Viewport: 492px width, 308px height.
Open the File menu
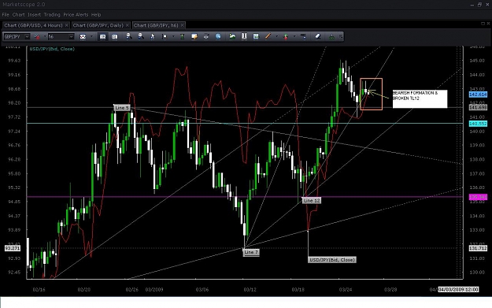[x=6, y=14]
